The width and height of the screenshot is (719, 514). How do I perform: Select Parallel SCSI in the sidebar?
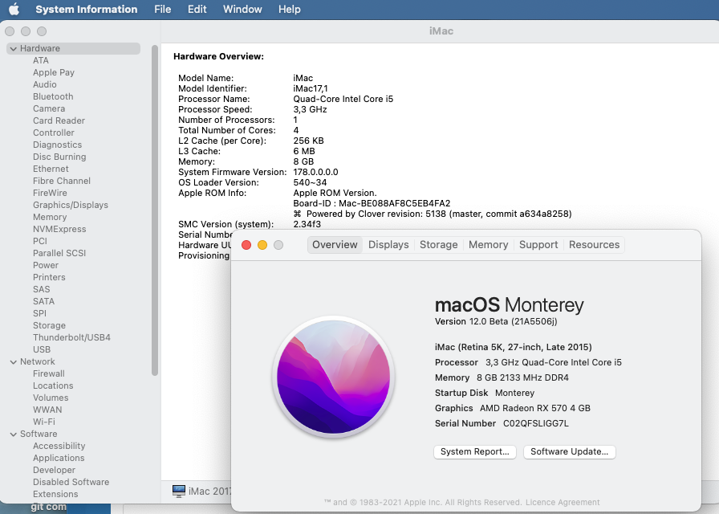click(x=59, y=253)
